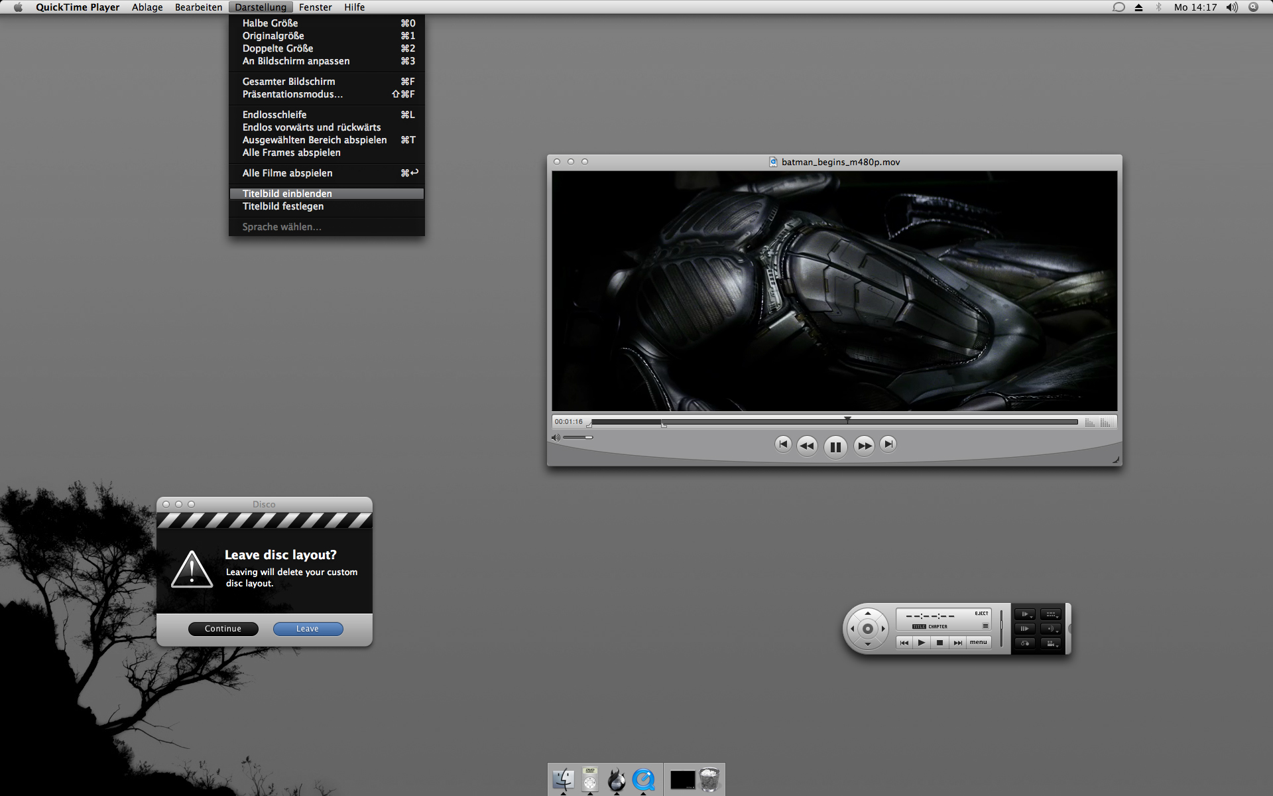Click DVD Player navigate left arrow
The image size is (1273, 796).
853,629
